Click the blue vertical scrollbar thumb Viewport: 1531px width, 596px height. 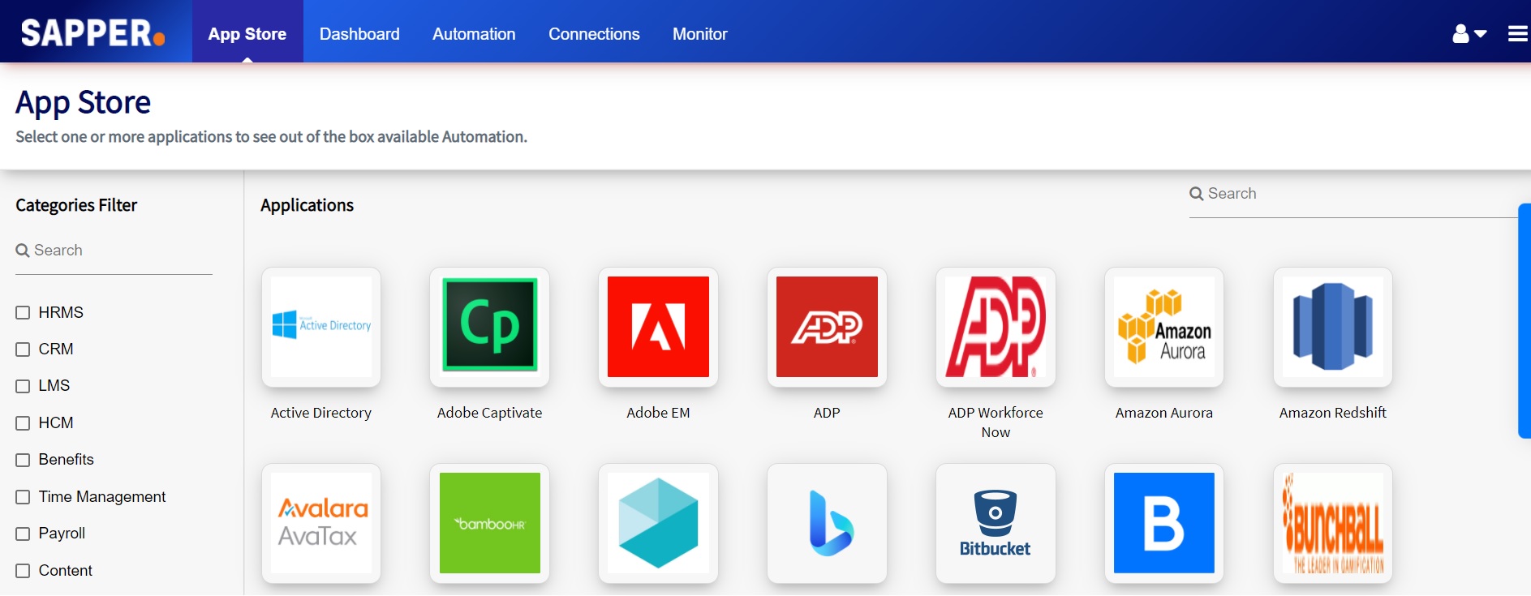1525,321
